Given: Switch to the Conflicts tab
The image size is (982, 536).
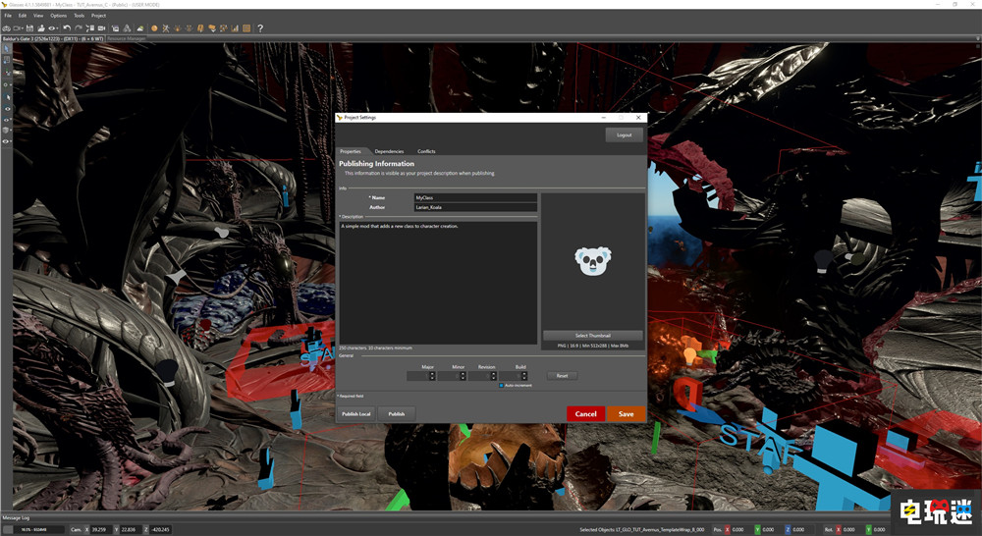Looking at the screenshot, I should pos(426,151).
